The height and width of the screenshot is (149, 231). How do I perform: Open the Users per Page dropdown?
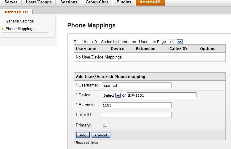[x=175, y=42]
